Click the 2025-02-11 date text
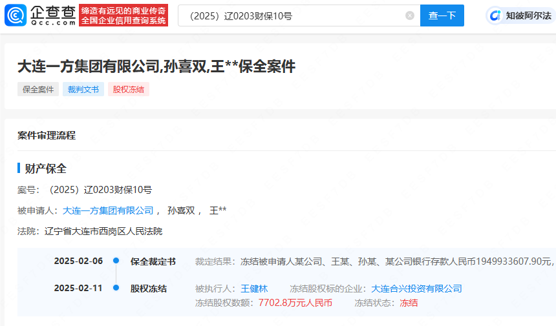 [x=78, y=288]
